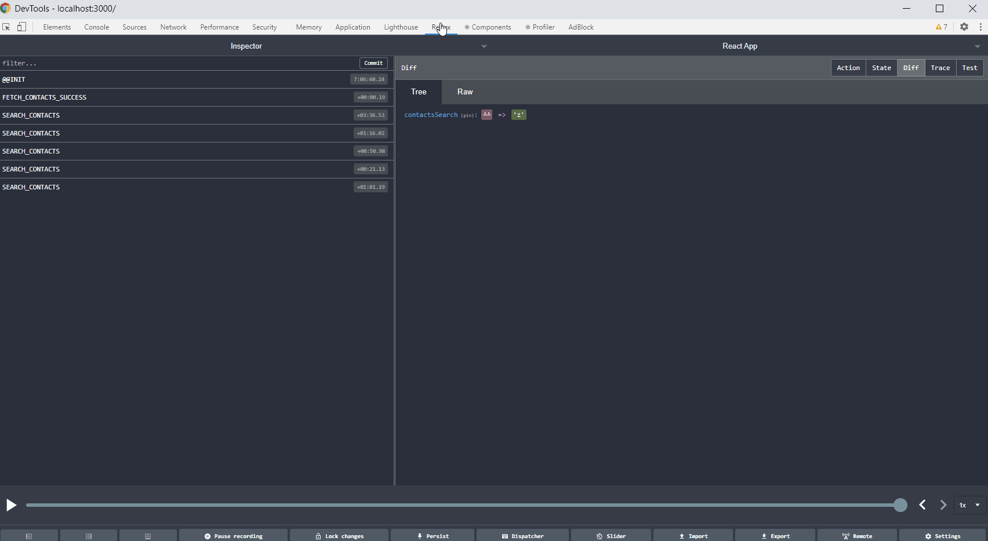
Task: Switch the right panel to State view
Action: coord(881,67)
